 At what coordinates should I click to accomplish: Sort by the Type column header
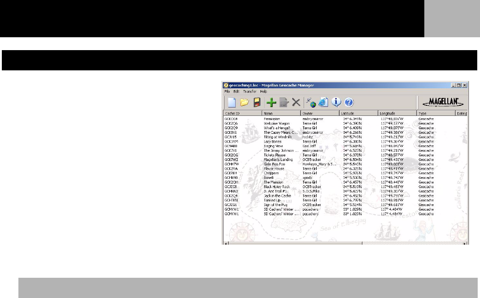coord(436,113)
